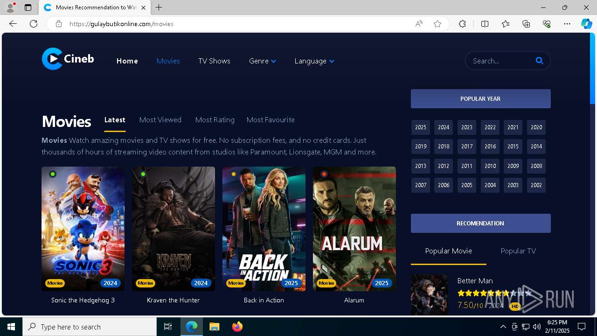The height and width of the screenshot is (336, 597).
Task: Filter by year 2025
Action: coord(421,127)
